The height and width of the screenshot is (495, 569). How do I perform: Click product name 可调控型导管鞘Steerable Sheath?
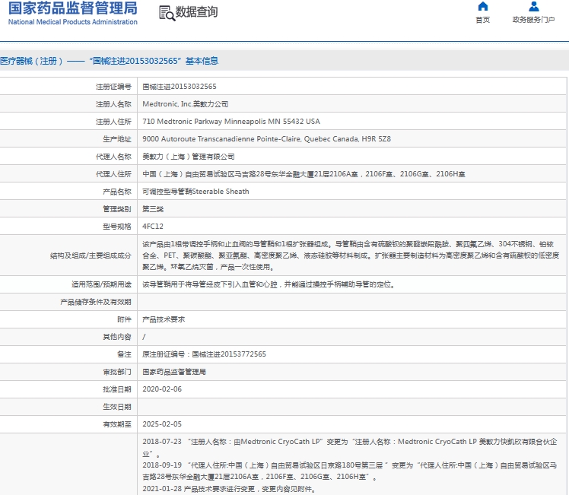[x=195, y=192]
